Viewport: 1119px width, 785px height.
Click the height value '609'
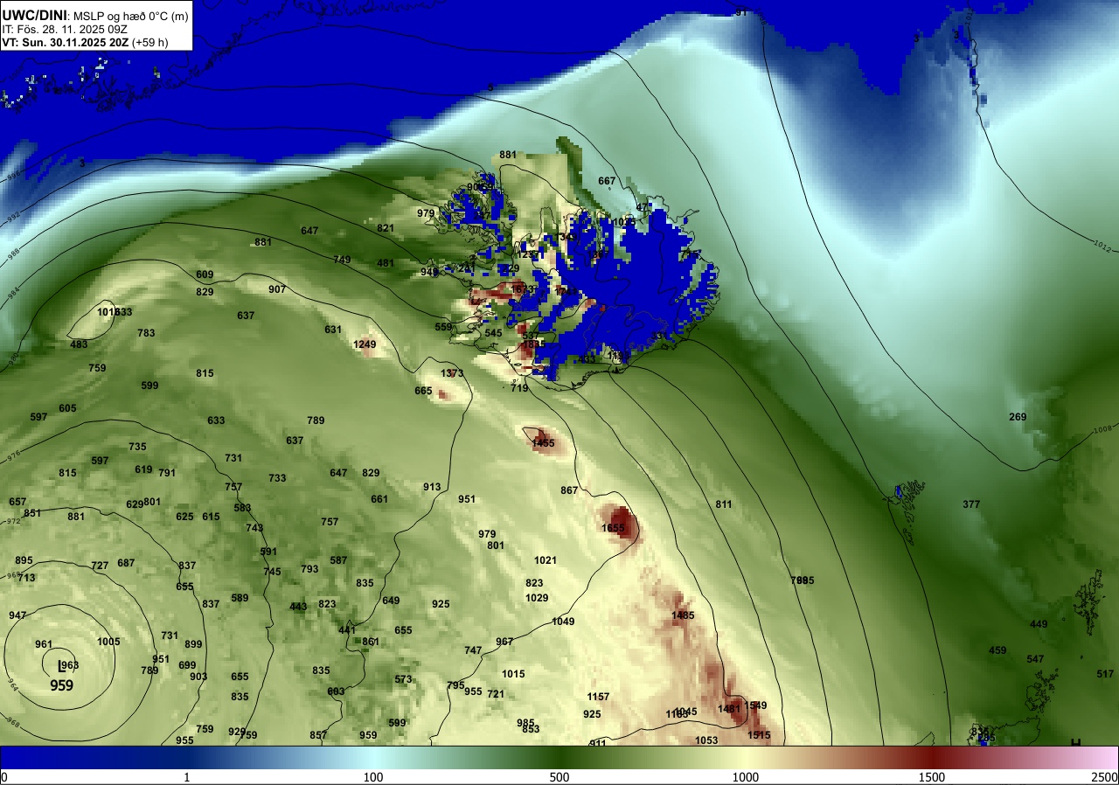[x=205, y=274]
